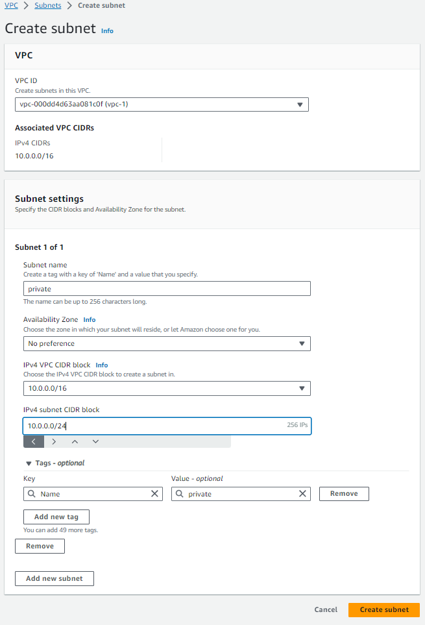The height and width of the screenshot is (625, 425).
Task: Open the VPC breadcrumb link
Action: tap(11, 6)
